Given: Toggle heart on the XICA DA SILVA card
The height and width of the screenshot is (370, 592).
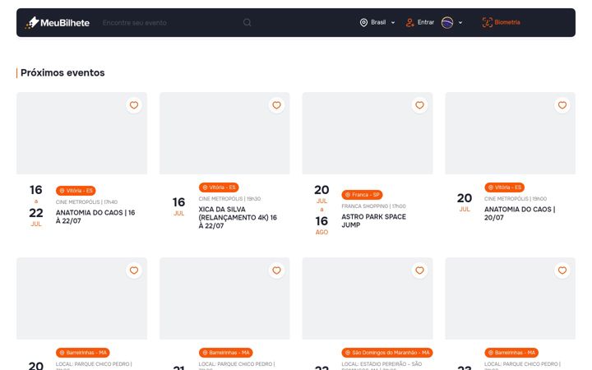Looking at the screenshot, I should click(x=277, y=105).
